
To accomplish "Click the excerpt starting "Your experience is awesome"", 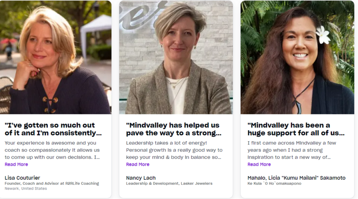I will (52, 150).
